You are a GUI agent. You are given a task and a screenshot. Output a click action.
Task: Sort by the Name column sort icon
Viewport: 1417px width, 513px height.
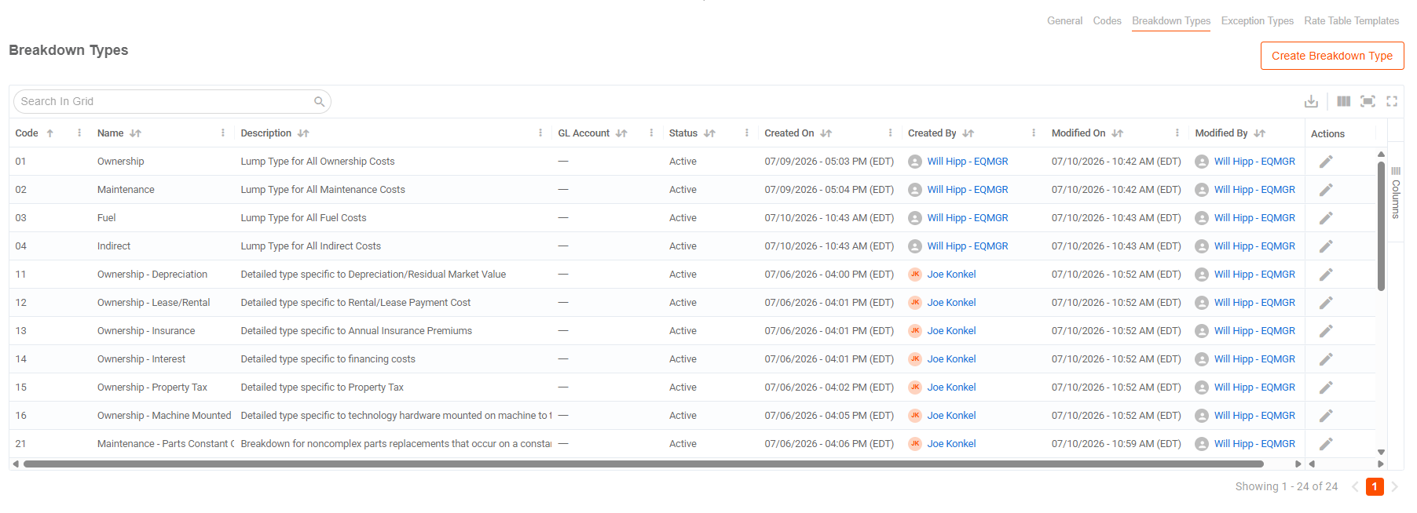click(135, 133)
